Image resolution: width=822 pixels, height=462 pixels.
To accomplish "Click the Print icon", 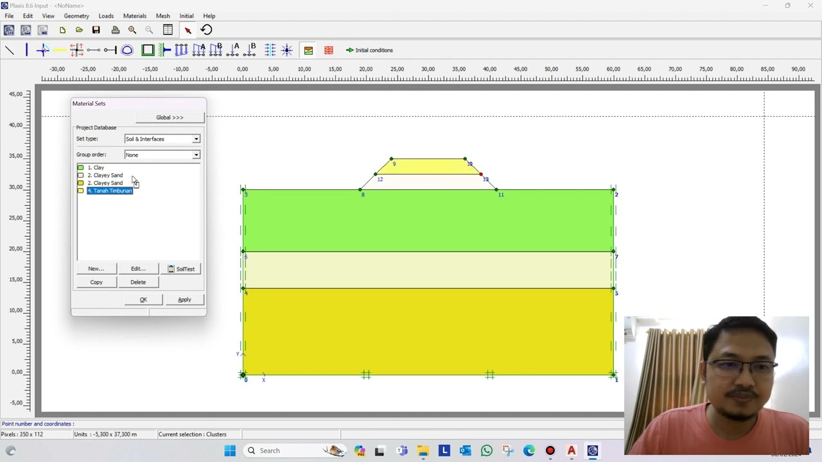I will pos(116,30).
